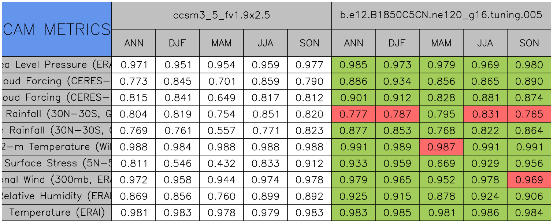Select the ccsm3_5_fv1.9x2.5 column group header
The height and width of the screenshot is (223, 553).
[221, 15]
